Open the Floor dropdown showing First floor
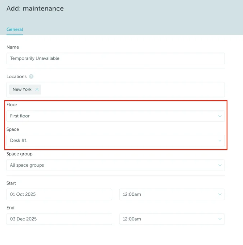This screenshot has height=245, width=243. tap(109, 116)
